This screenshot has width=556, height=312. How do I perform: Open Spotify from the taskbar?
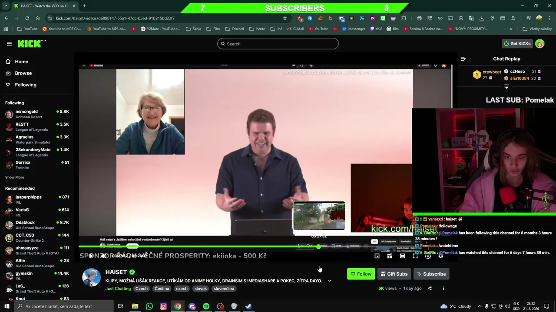click(206, 306)
